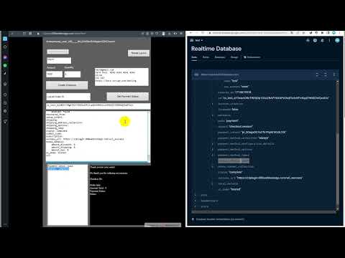The height and width of the screenshot is (258, 345).
Task: Click the status value "complete"
Action: (236, 172)
